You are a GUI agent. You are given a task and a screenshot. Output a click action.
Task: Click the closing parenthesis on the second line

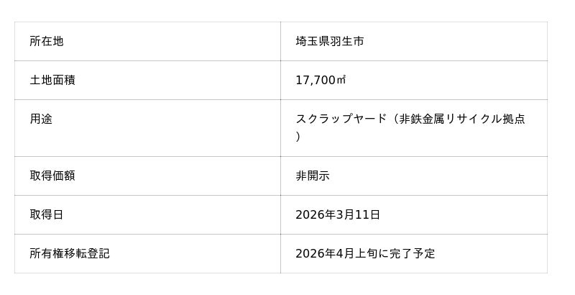click(x=298, y=137)
